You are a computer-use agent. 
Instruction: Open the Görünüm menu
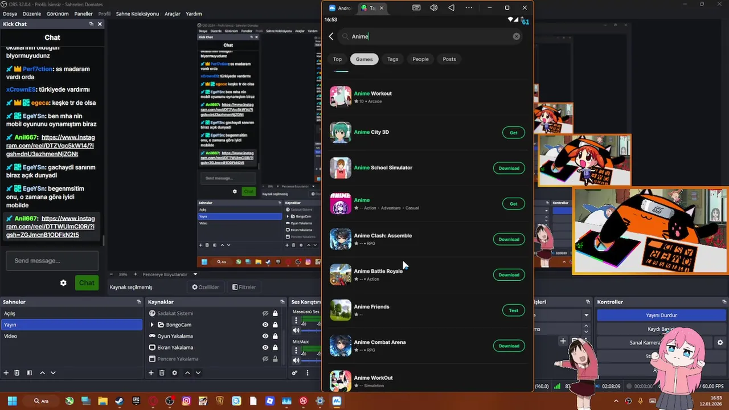[x=58, y=14]
